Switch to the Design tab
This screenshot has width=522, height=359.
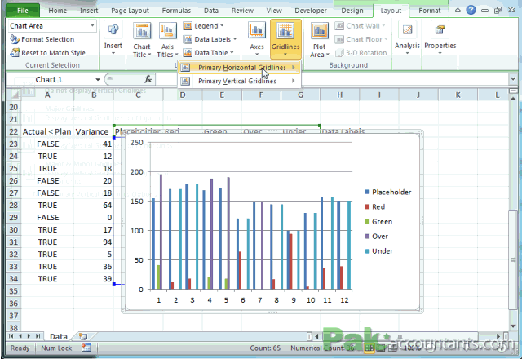352,11
